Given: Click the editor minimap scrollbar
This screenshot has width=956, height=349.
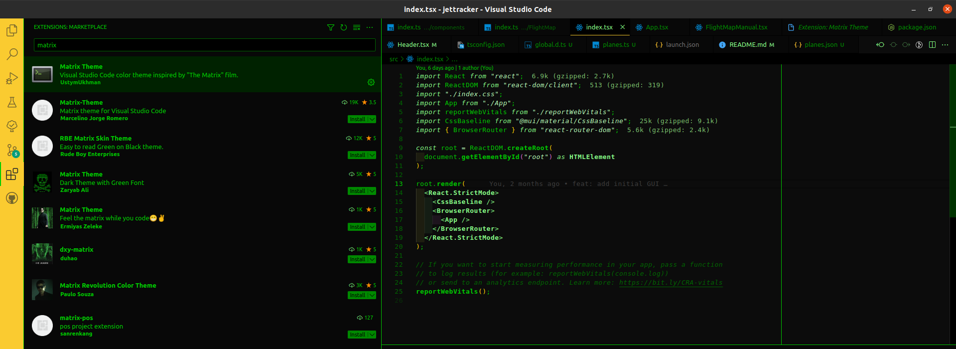Looking at the screenshot, I should click(953, 141).
